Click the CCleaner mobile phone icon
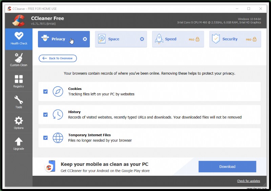 click(x=50, y=166)
